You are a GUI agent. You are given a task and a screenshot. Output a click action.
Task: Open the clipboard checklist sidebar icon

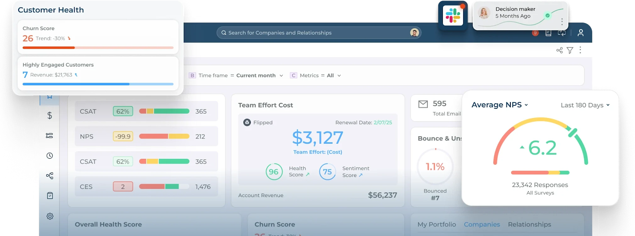[x=50, y=196]
